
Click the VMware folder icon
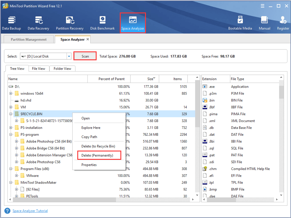[x=23, y=176]
